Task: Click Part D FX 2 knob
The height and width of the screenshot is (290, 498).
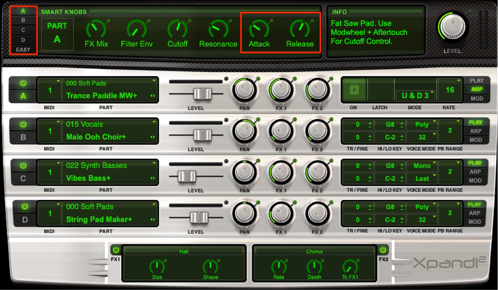Action: click(317, 213)
